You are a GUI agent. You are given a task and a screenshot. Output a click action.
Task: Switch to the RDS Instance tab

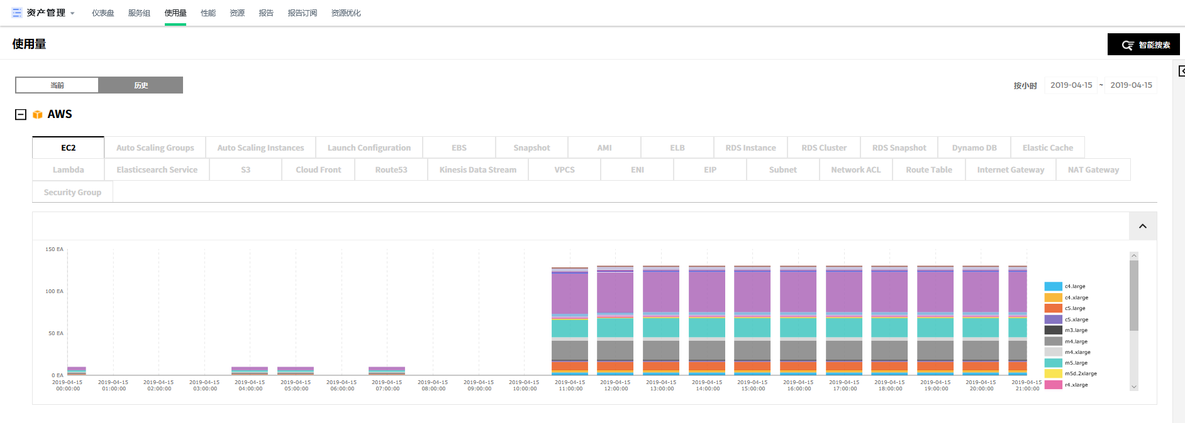(750, 147)
